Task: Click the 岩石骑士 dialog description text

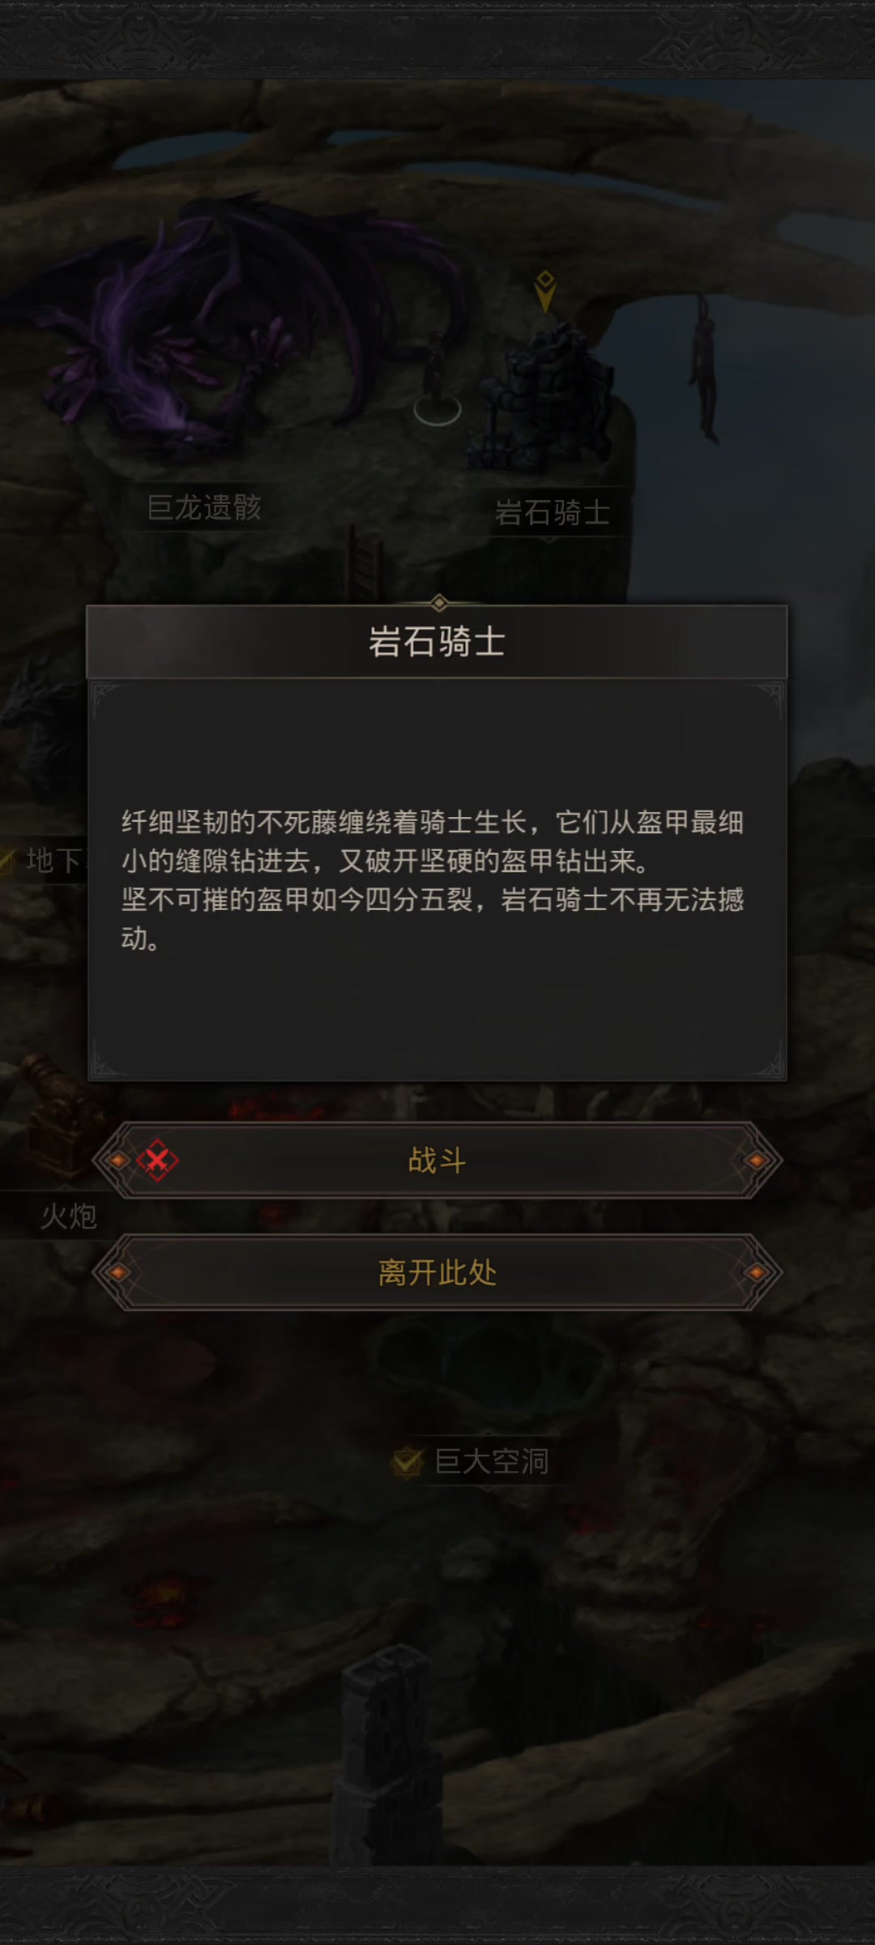Action: click(x=433, y=880)
